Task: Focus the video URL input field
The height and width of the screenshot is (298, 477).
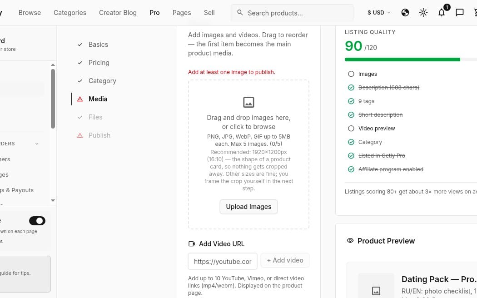Action: 223,262
